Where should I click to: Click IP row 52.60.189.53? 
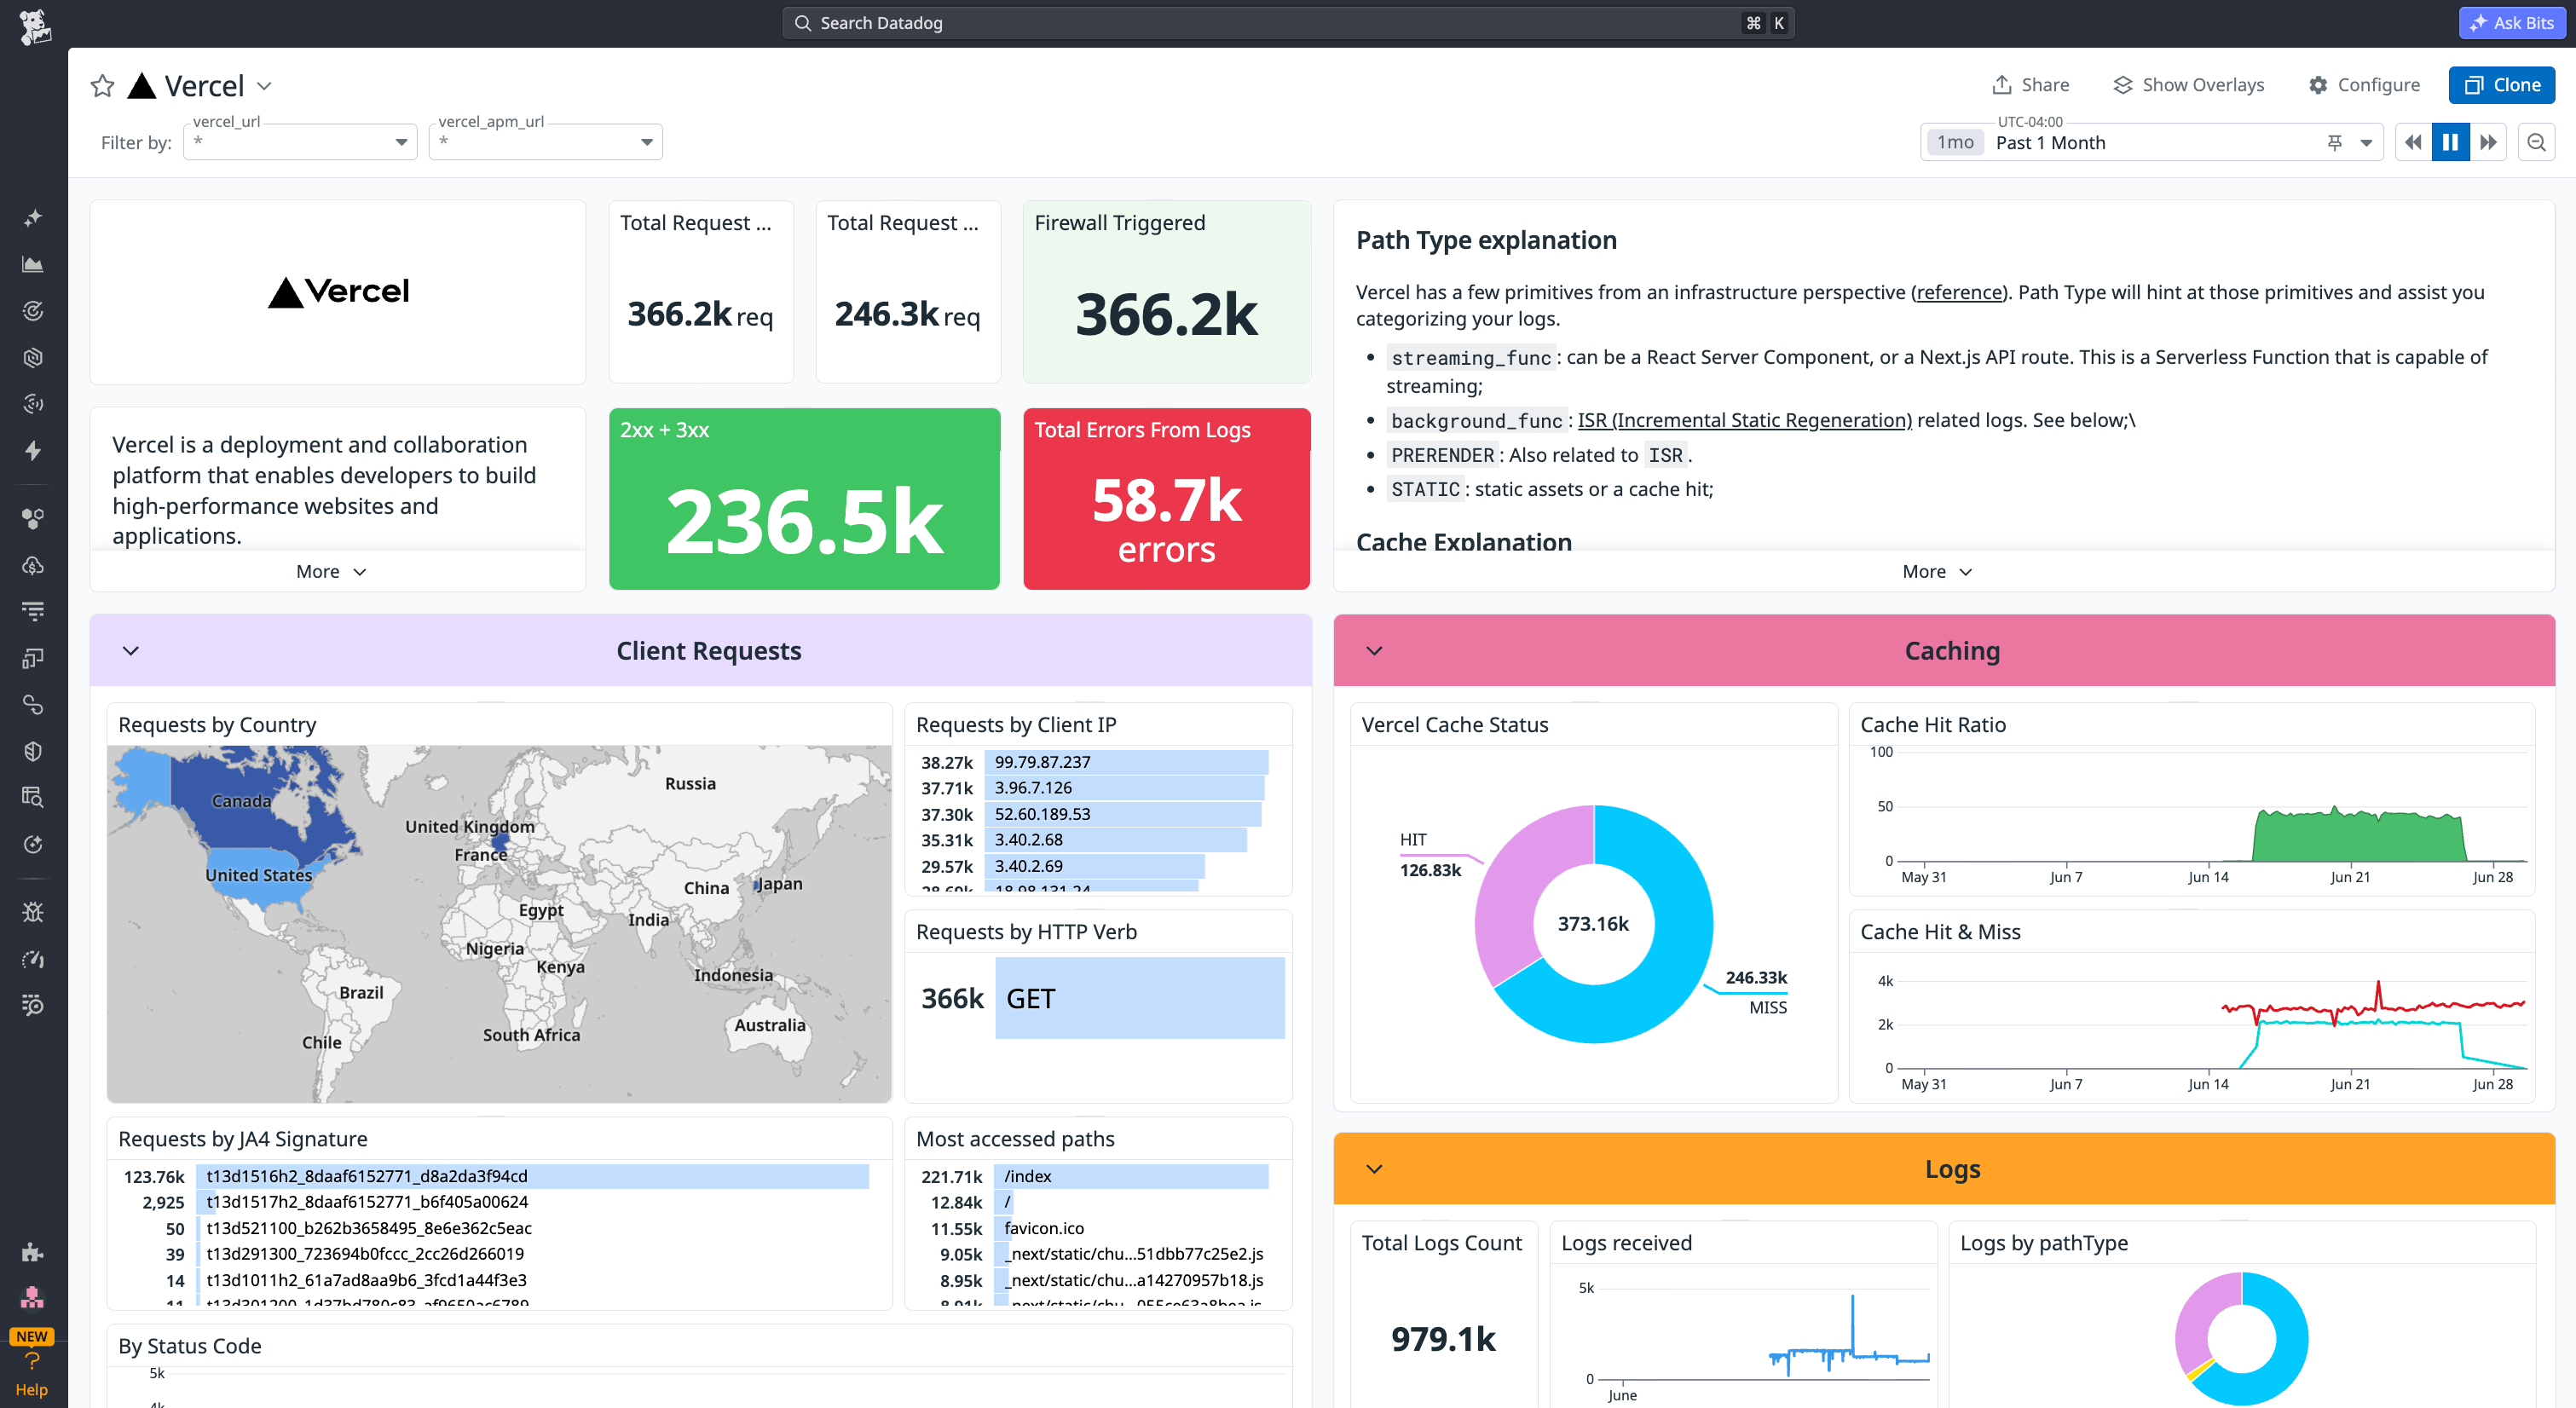(1090, 814)
